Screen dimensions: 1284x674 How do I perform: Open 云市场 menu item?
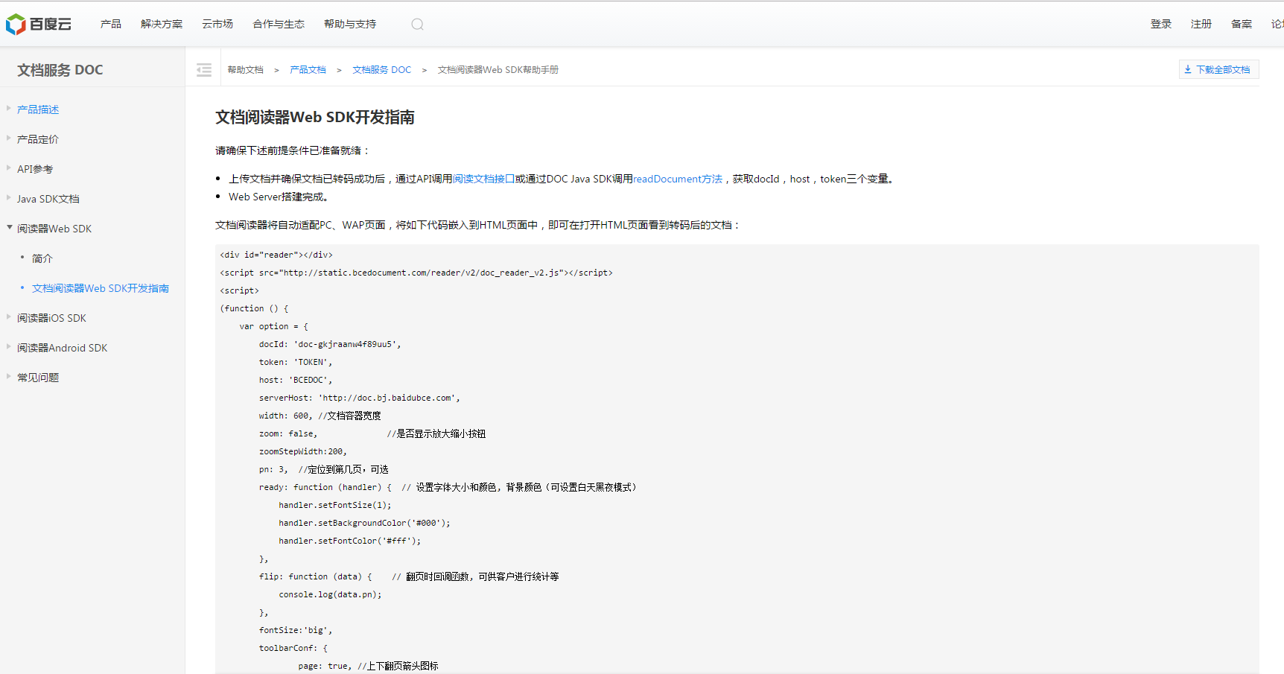[x=217, y=24]
